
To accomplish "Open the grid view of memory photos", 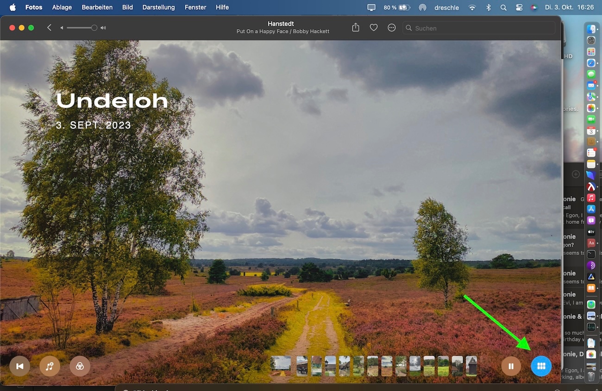I will (x=541, y=366).
